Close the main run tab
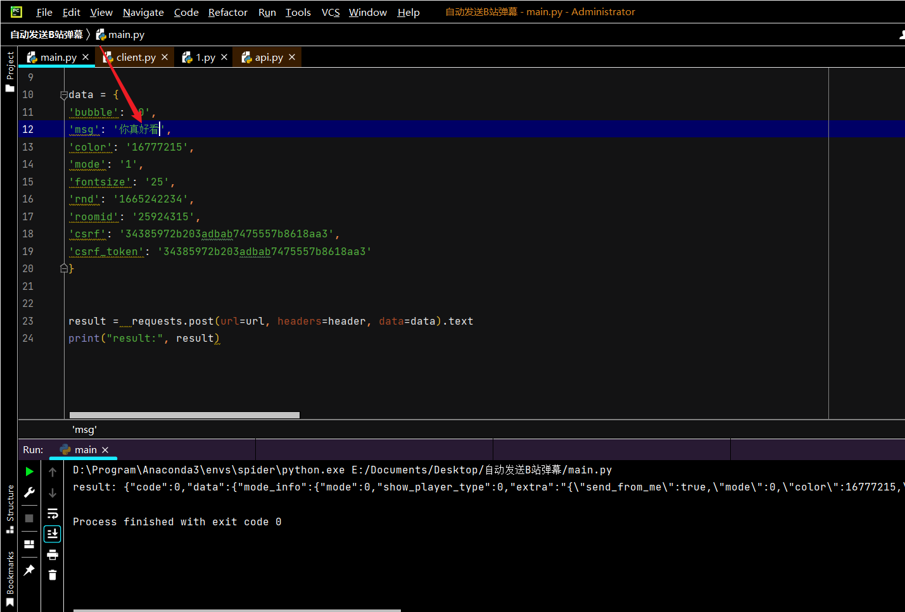This screenshot has width=905, height=612. [105, 450]
